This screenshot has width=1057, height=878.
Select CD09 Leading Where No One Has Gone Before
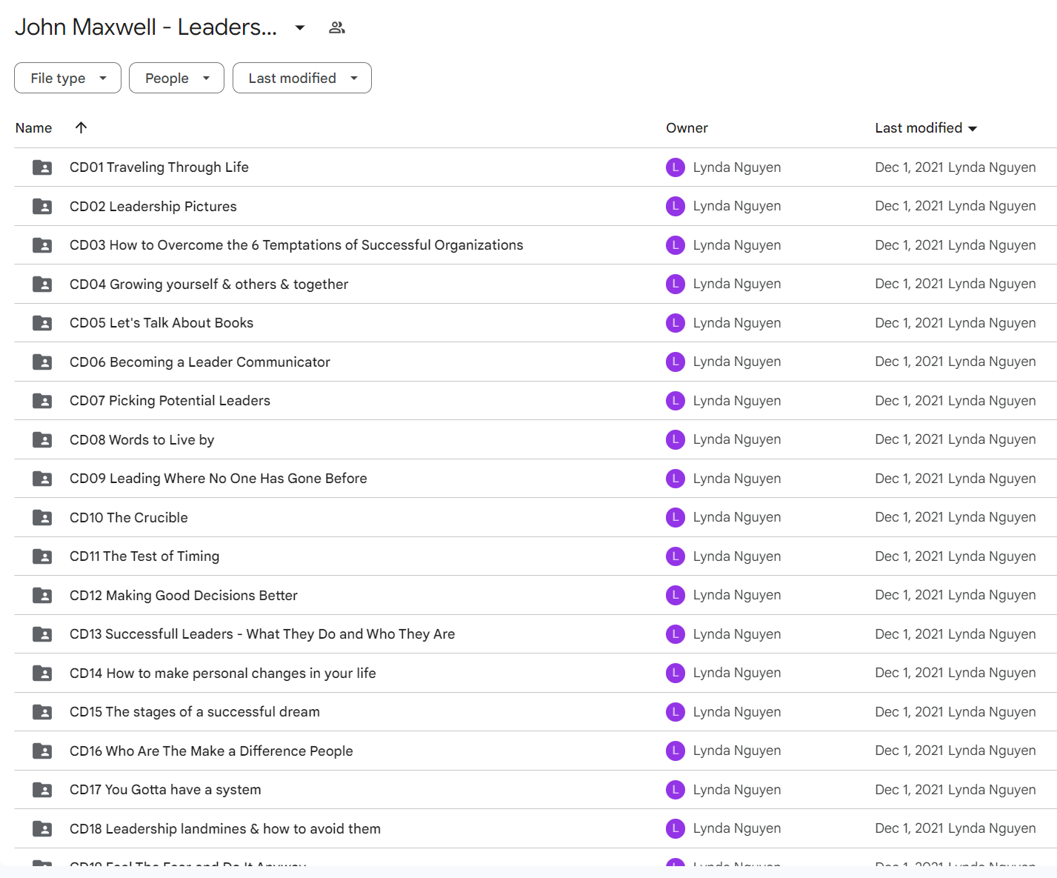[x=219, y=479]
